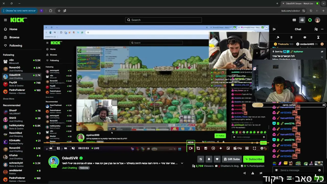327x184 pixels.
Task: Share the stream
Action: pyautogui.click(x=244, y=173)
